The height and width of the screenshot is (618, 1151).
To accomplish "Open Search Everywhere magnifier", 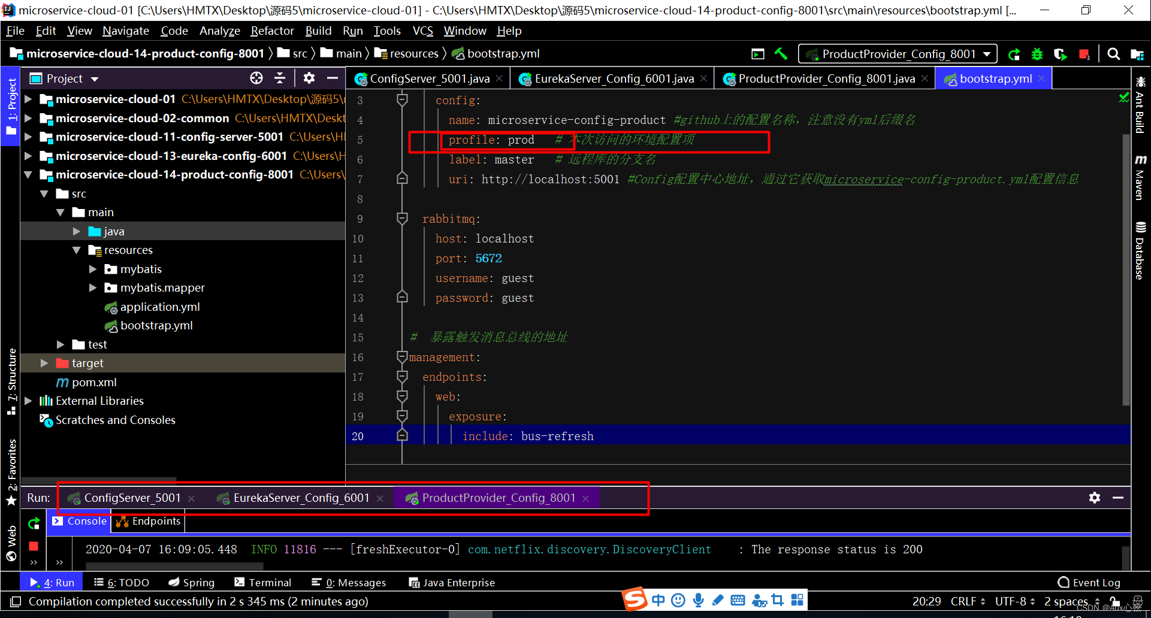I will click(x=1114, y=54).
